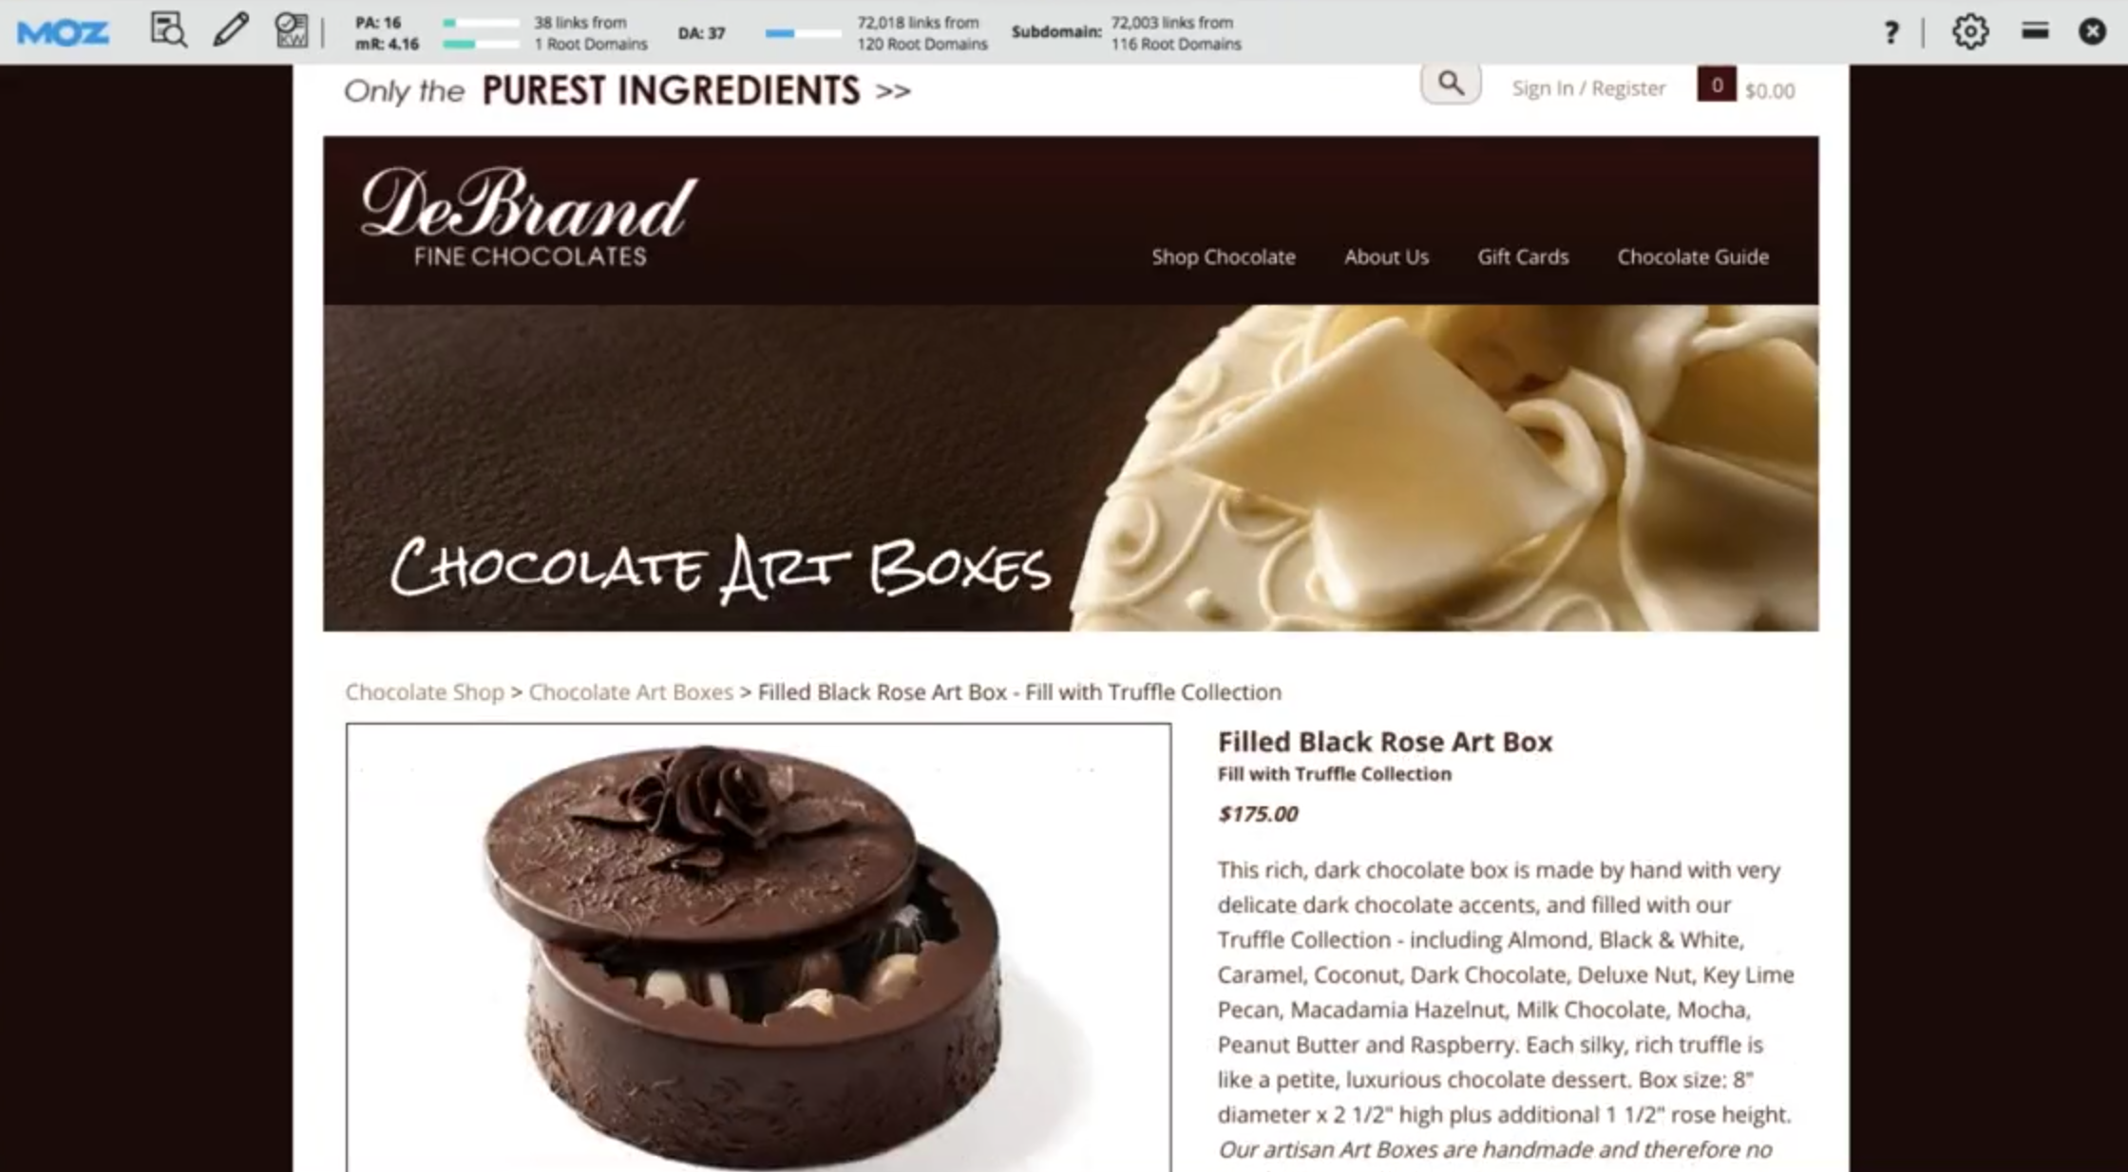Open the About Us menu item

(1386, 256)
